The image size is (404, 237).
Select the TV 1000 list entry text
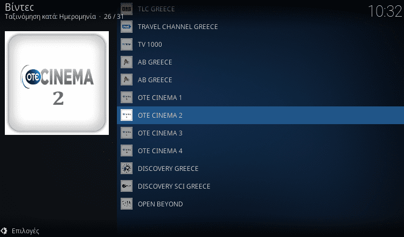[150, 45]
